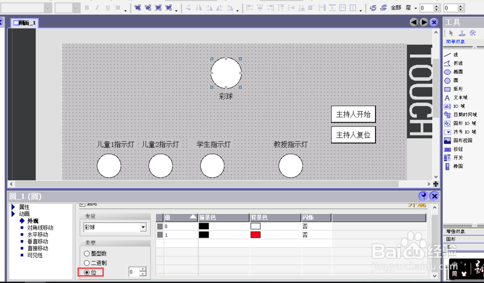Click foreground color swatch for value 0
The image size is (484, 283).
click(204, 226)
